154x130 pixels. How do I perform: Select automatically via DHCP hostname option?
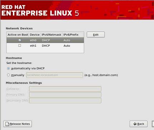[x=8, y=69]
